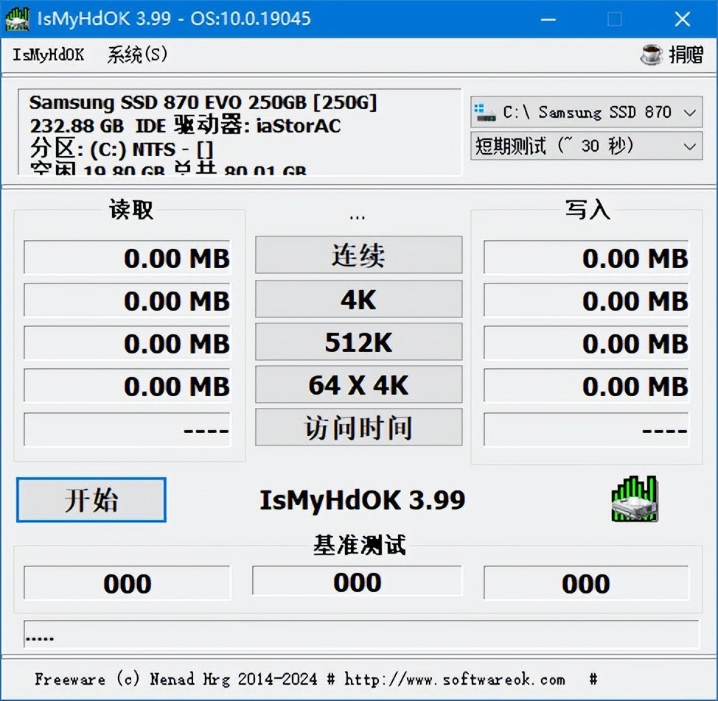Click the middle 000 benchmark score box
This screenshot has width=718, height=701.
(x=358, y=581)
